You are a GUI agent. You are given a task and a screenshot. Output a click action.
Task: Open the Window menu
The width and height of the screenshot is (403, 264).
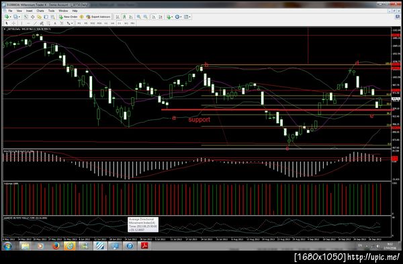pos(63,11)
